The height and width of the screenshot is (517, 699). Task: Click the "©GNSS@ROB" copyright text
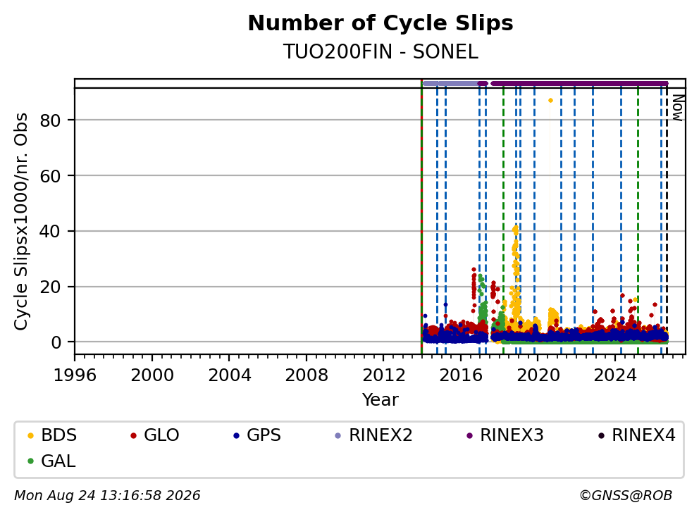[626, 496]
